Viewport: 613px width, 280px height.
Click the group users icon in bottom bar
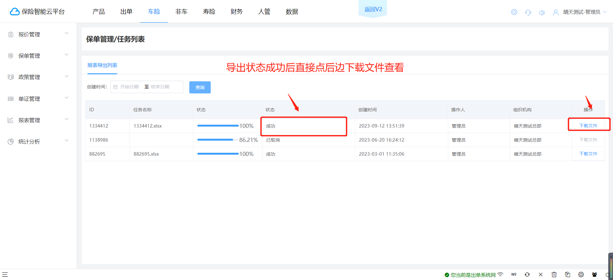point(594,274)
